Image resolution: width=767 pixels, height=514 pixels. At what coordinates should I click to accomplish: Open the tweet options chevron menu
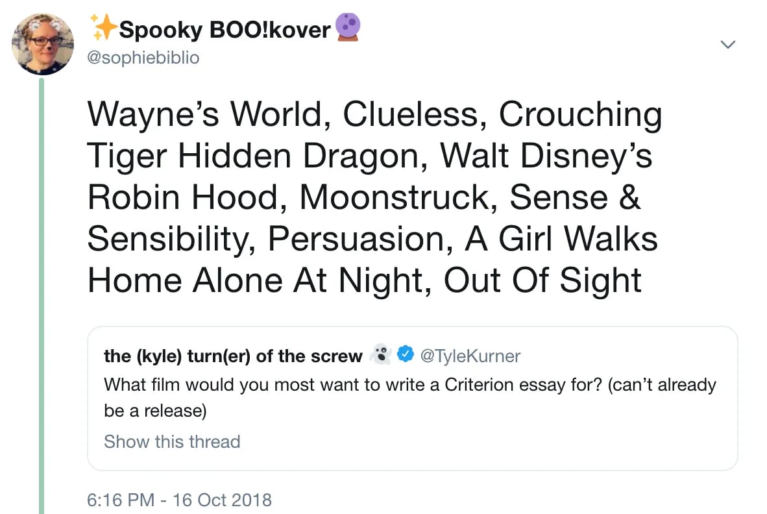[728, 45]
